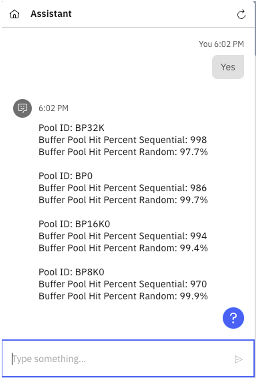Click the Random: 99.4% hit percent line
This screenshot has height=379, width=257.
[x=123, y=248]
